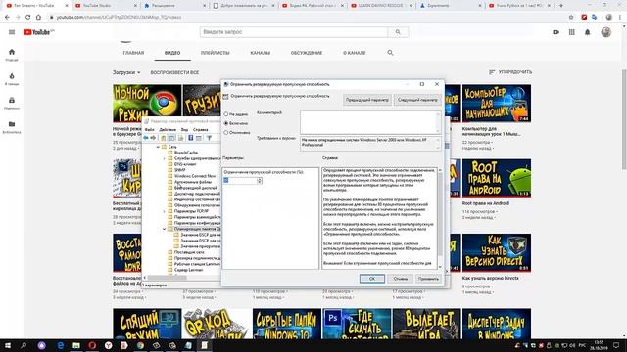Click OK in the policy dialog

[x=372, y=279]
